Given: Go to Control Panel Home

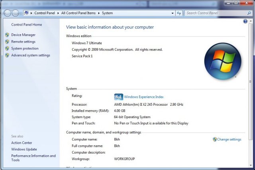Looking at the screenshot, I should pyautogui.click(x=26, y=25).
